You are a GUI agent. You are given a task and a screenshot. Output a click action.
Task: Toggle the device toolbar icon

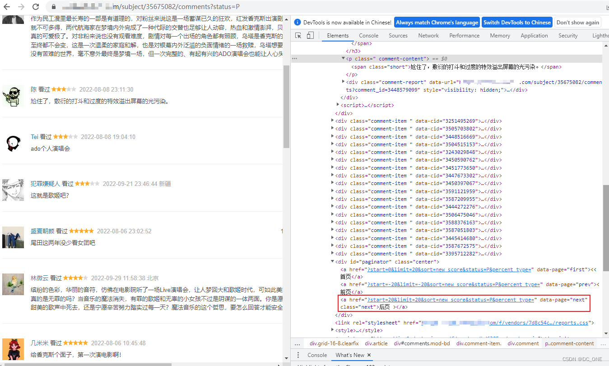(x=310, y=35)
